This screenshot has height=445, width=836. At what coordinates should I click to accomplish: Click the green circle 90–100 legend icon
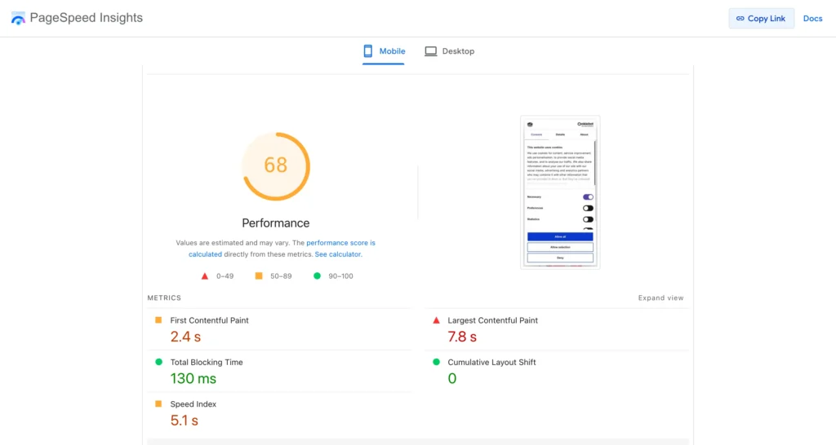pyautogui.click(x=318, y=275)
